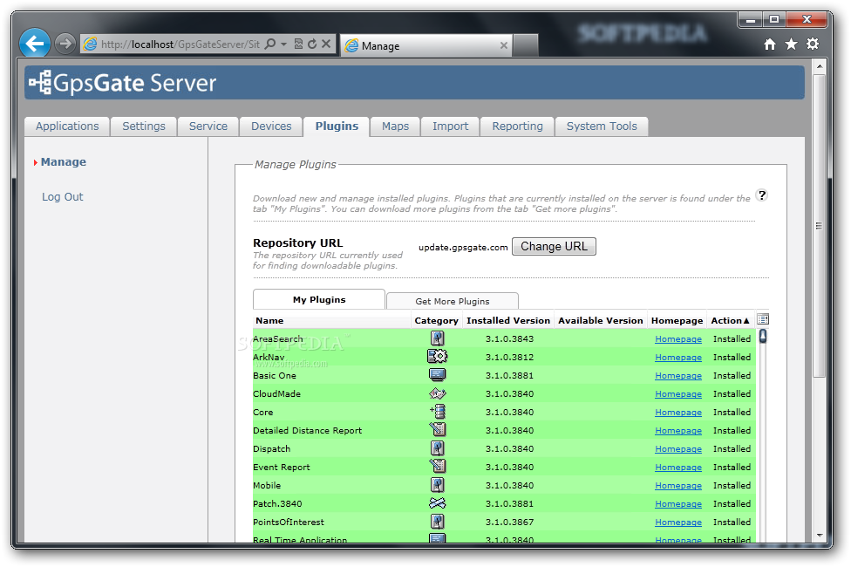Open the Service tab
Image resolution: width=851 pixels, height=567 pixels.
pyautogui.click(x=208, y=126)
